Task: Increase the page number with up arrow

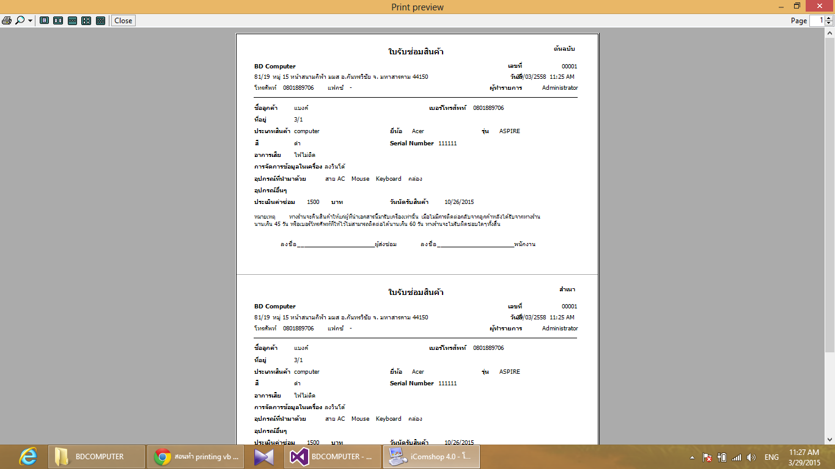Action: (829, 18)
